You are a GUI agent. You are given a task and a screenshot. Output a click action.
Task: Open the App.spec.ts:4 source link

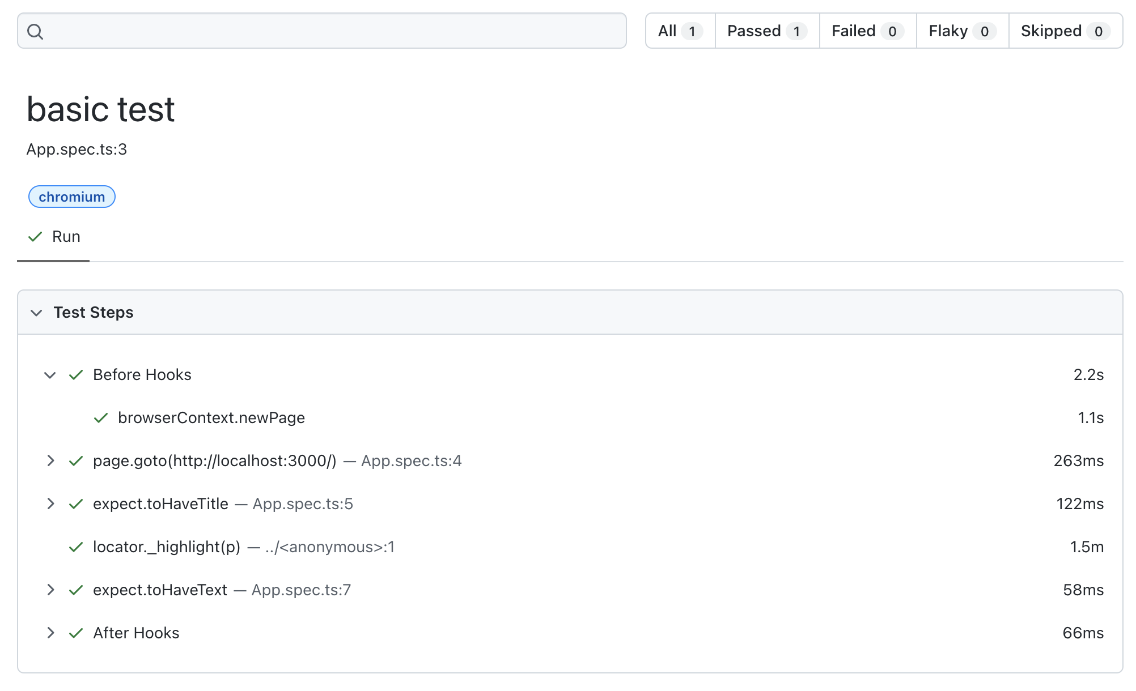pyautogui.click(x=412, y=460)
